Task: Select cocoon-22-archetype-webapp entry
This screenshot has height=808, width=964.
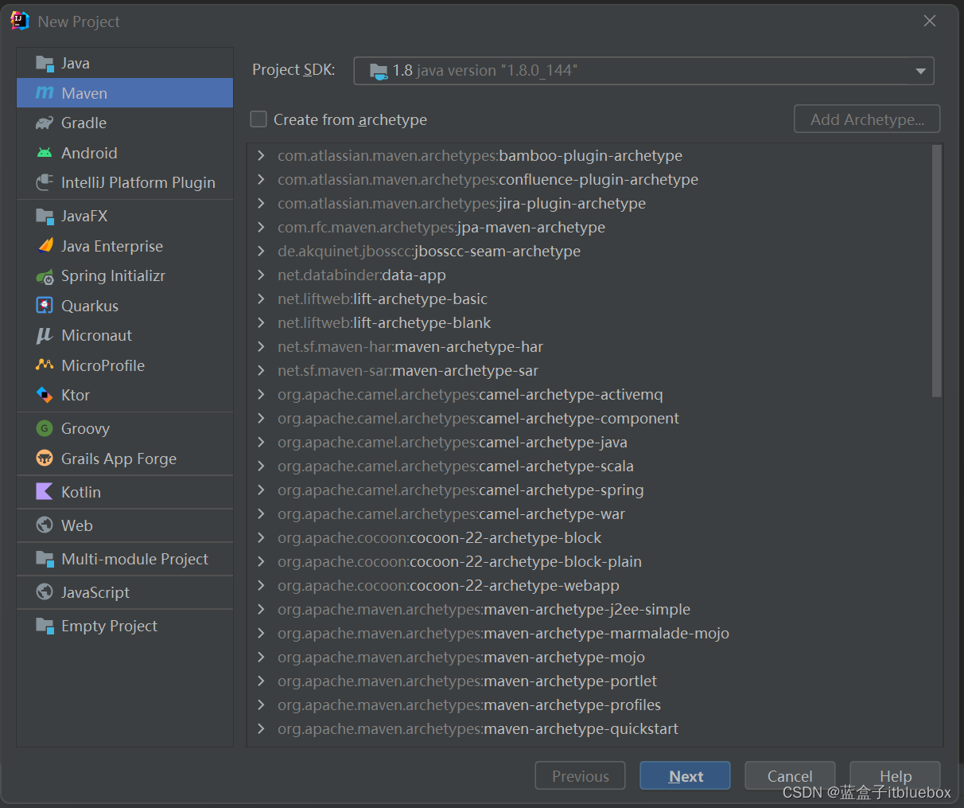Action: (448, 585)
